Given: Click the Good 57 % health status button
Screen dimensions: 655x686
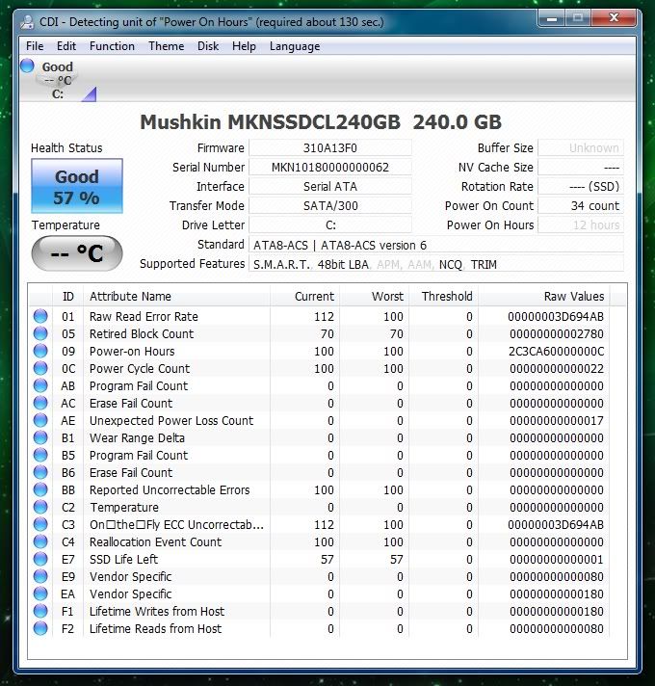Looking at the screenshot, I should tap(77, 187).
